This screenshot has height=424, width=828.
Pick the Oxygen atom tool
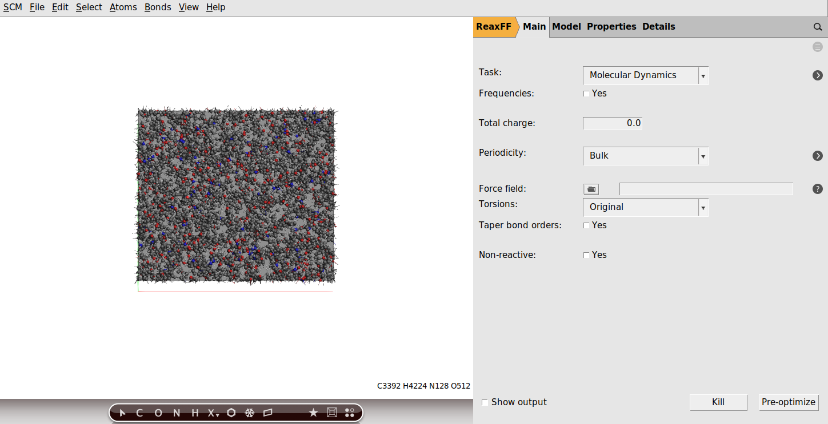(157, 413)
